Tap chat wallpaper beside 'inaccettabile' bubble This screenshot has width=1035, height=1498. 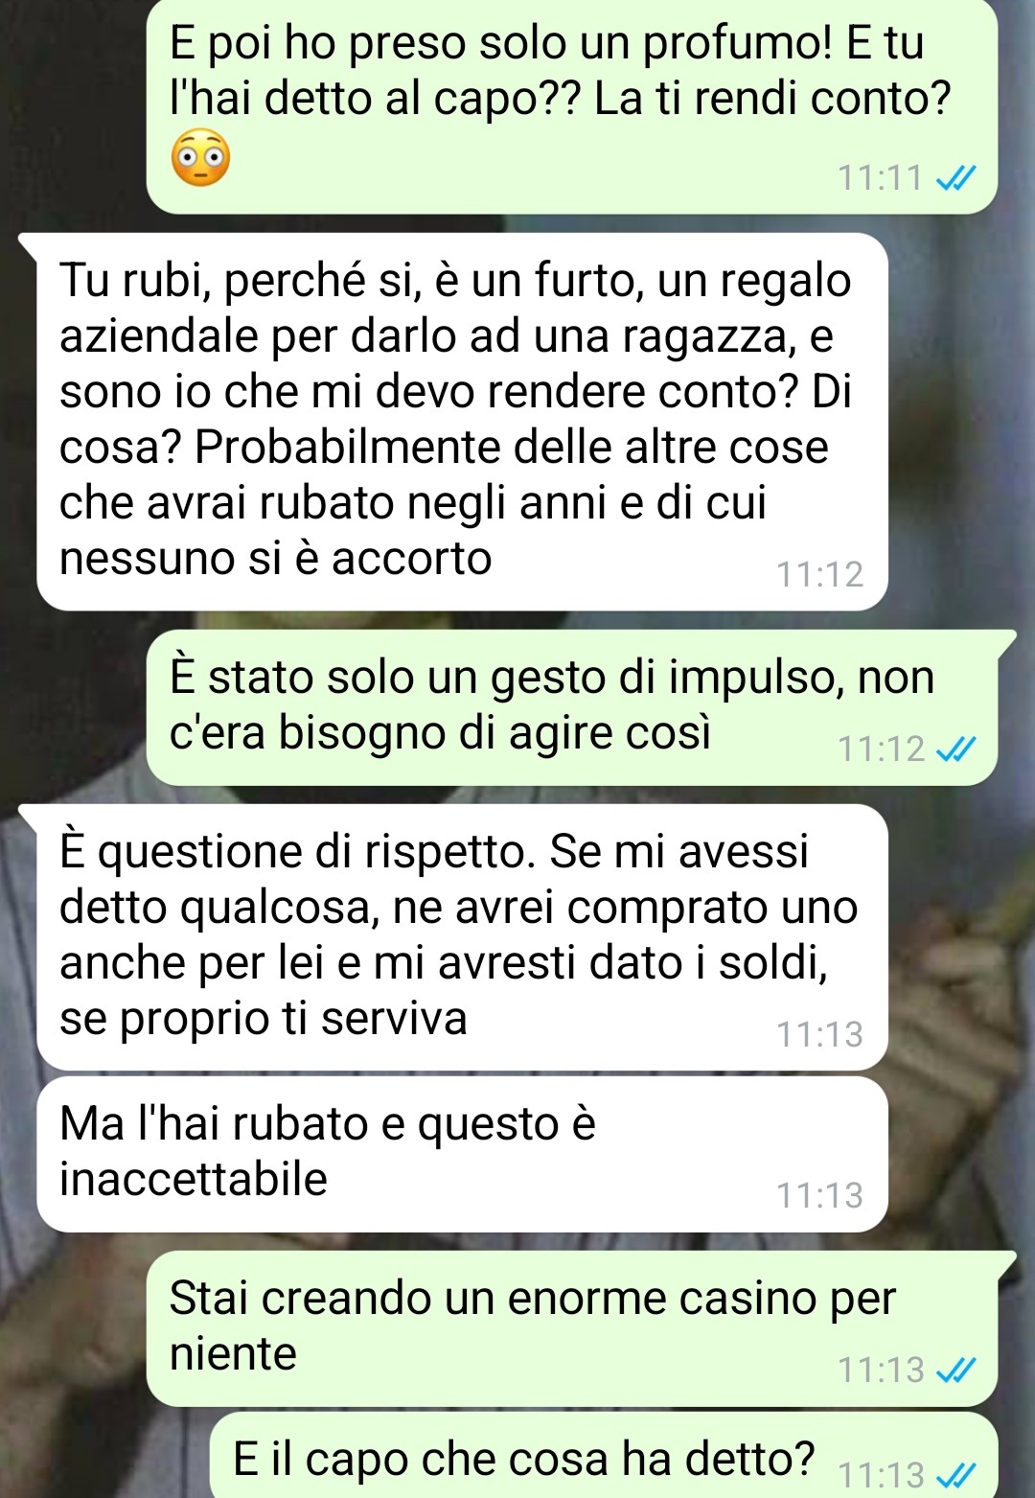click(958, 1154)
